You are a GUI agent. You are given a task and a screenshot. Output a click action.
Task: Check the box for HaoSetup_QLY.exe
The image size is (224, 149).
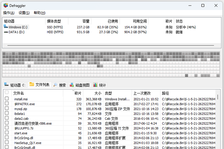7,142
